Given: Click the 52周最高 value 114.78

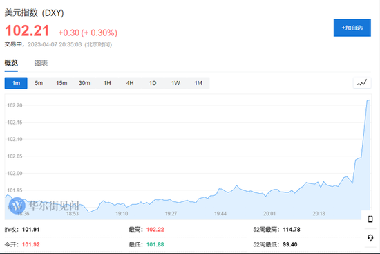Looking at the screenshot, I should tap(292, 230).
